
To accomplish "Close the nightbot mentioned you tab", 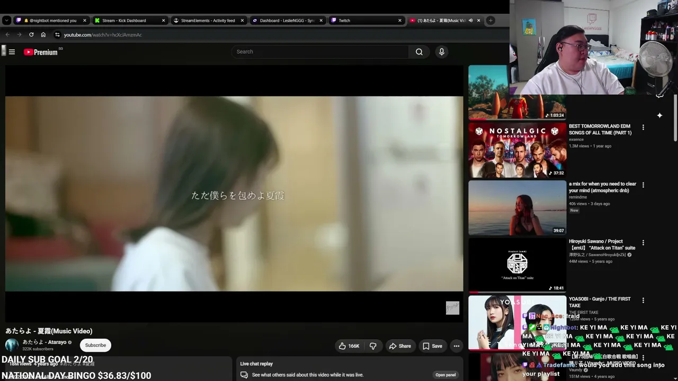I will [85, 21].
